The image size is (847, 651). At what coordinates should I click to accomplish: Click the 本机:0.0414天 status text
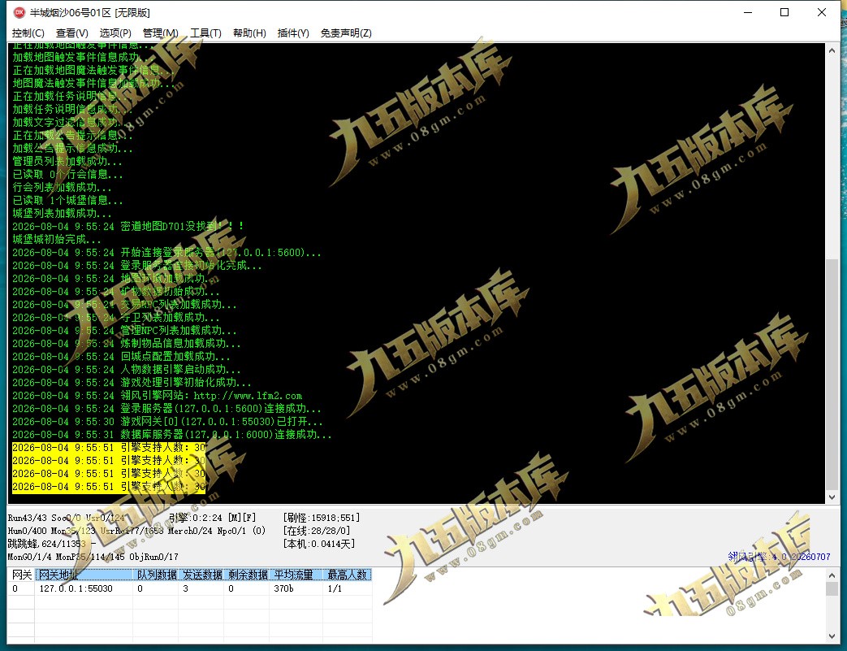[319, 544]
